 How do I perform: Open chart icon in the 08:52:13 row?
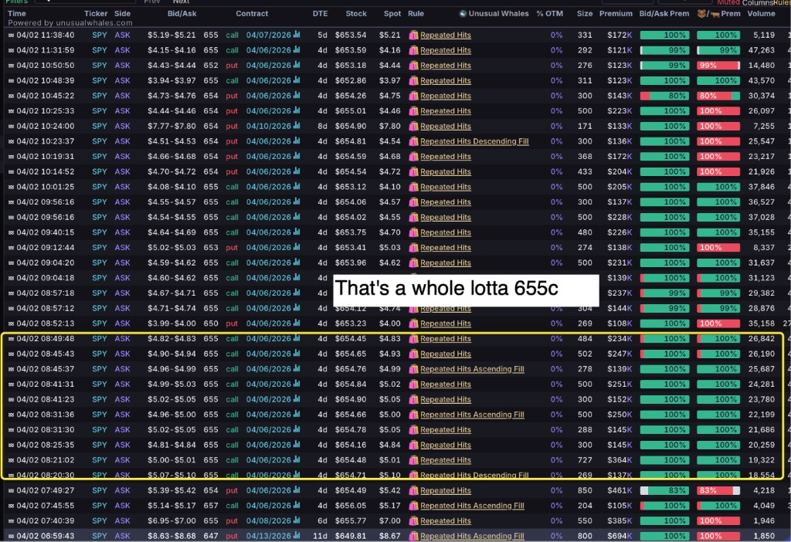point(297,323)
